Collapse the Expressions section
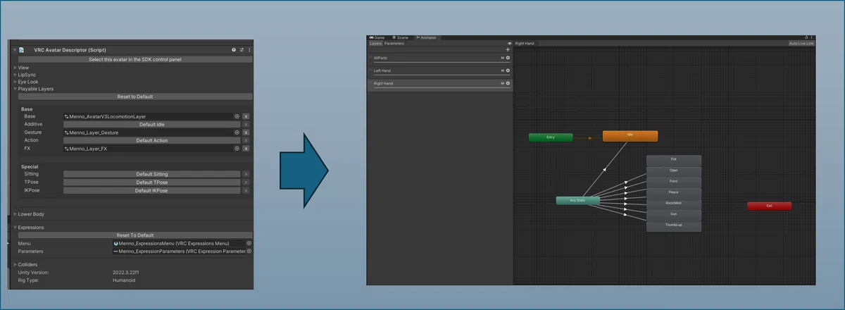Image resolution: width=845 pixels, height=310 pixels. pyautogui.click(x=15, y=228)
